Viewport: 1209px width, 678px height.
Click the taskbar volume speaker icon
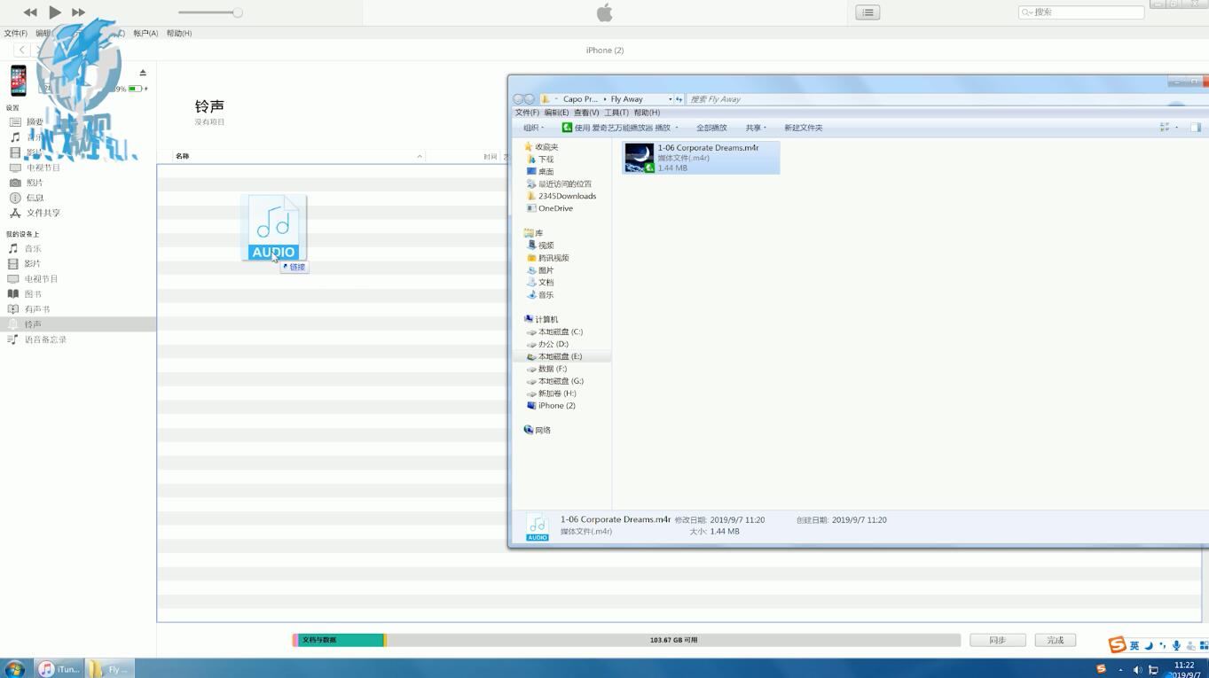(1137, 669)
